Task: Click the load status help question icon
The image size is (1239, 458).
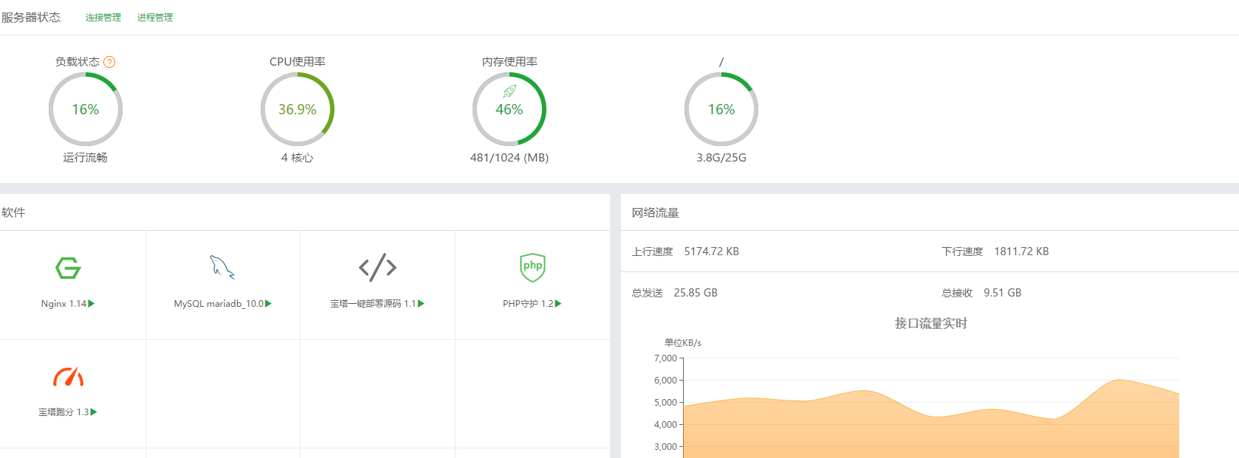Action: point(109,62)
